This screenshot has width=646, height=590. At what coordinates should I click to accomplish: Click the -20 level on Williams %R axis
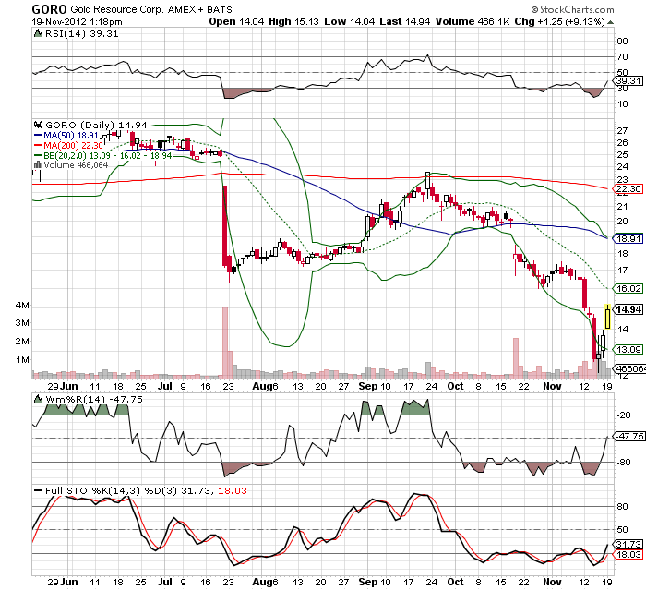click(624, 415)
